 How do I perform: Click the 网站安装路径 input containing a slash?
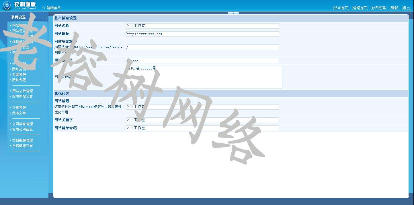202,47
